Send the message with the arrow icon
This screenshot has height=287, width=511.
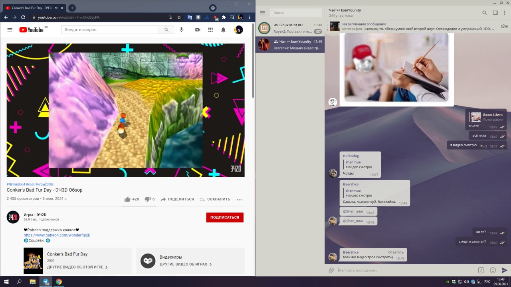tap(505, 270)
